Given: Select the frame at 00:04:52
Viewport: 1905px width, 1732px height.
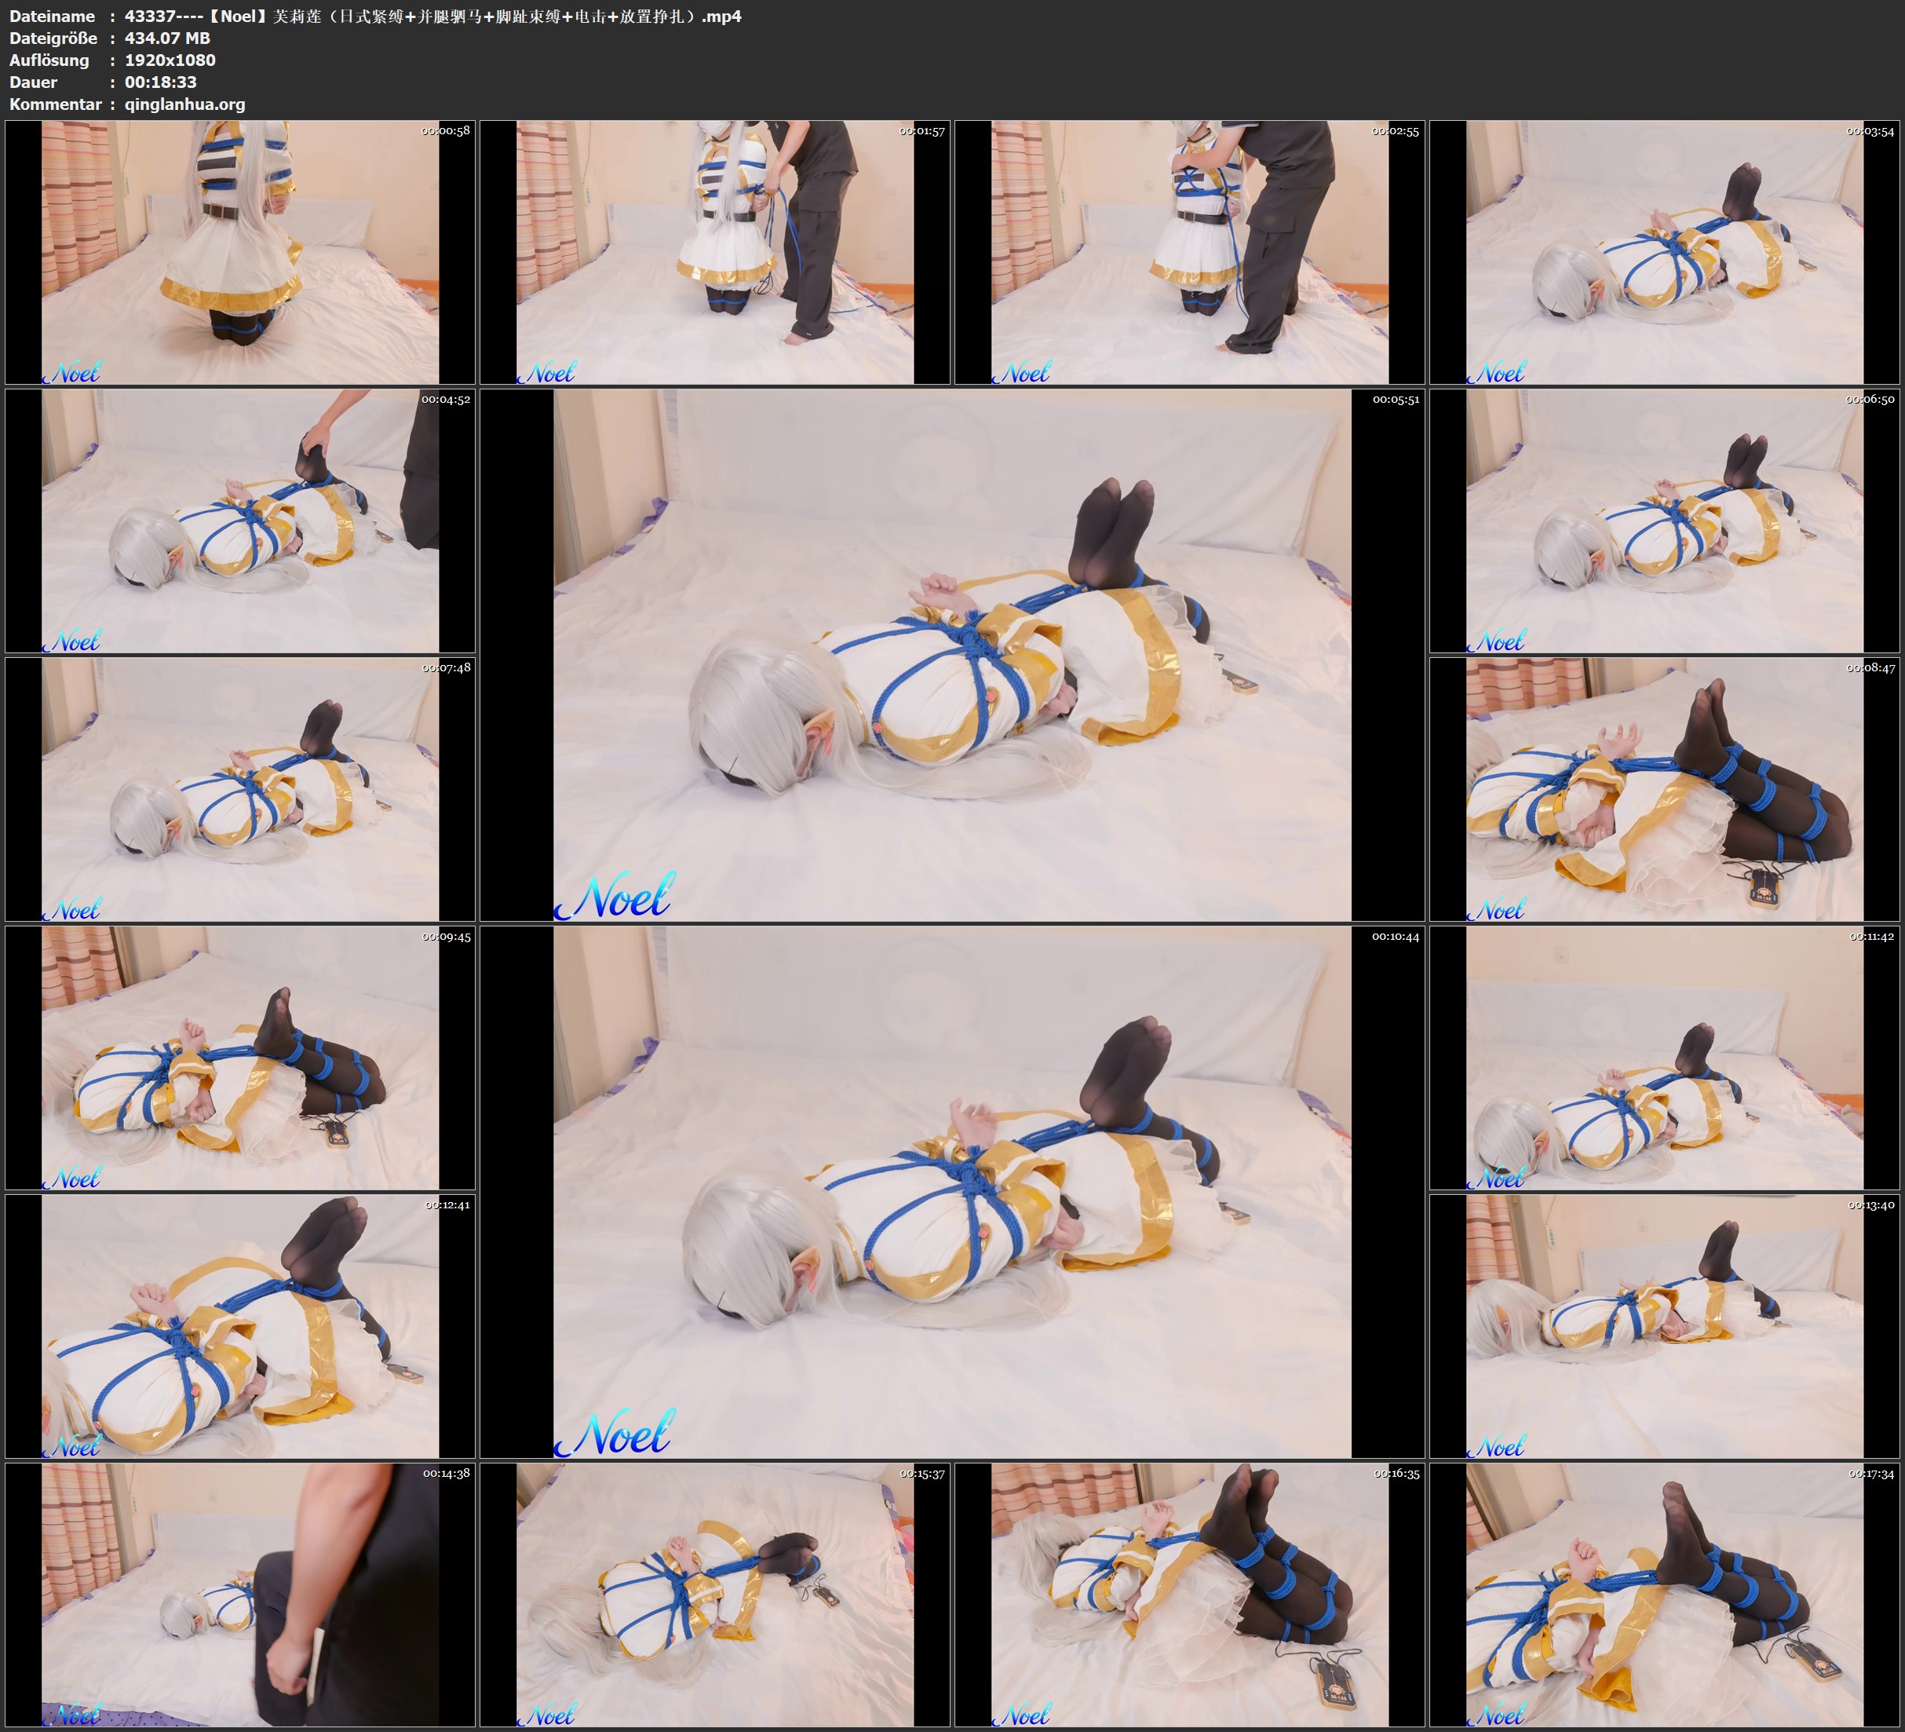Looking at the screenshot, I should (x=240, y=521).
